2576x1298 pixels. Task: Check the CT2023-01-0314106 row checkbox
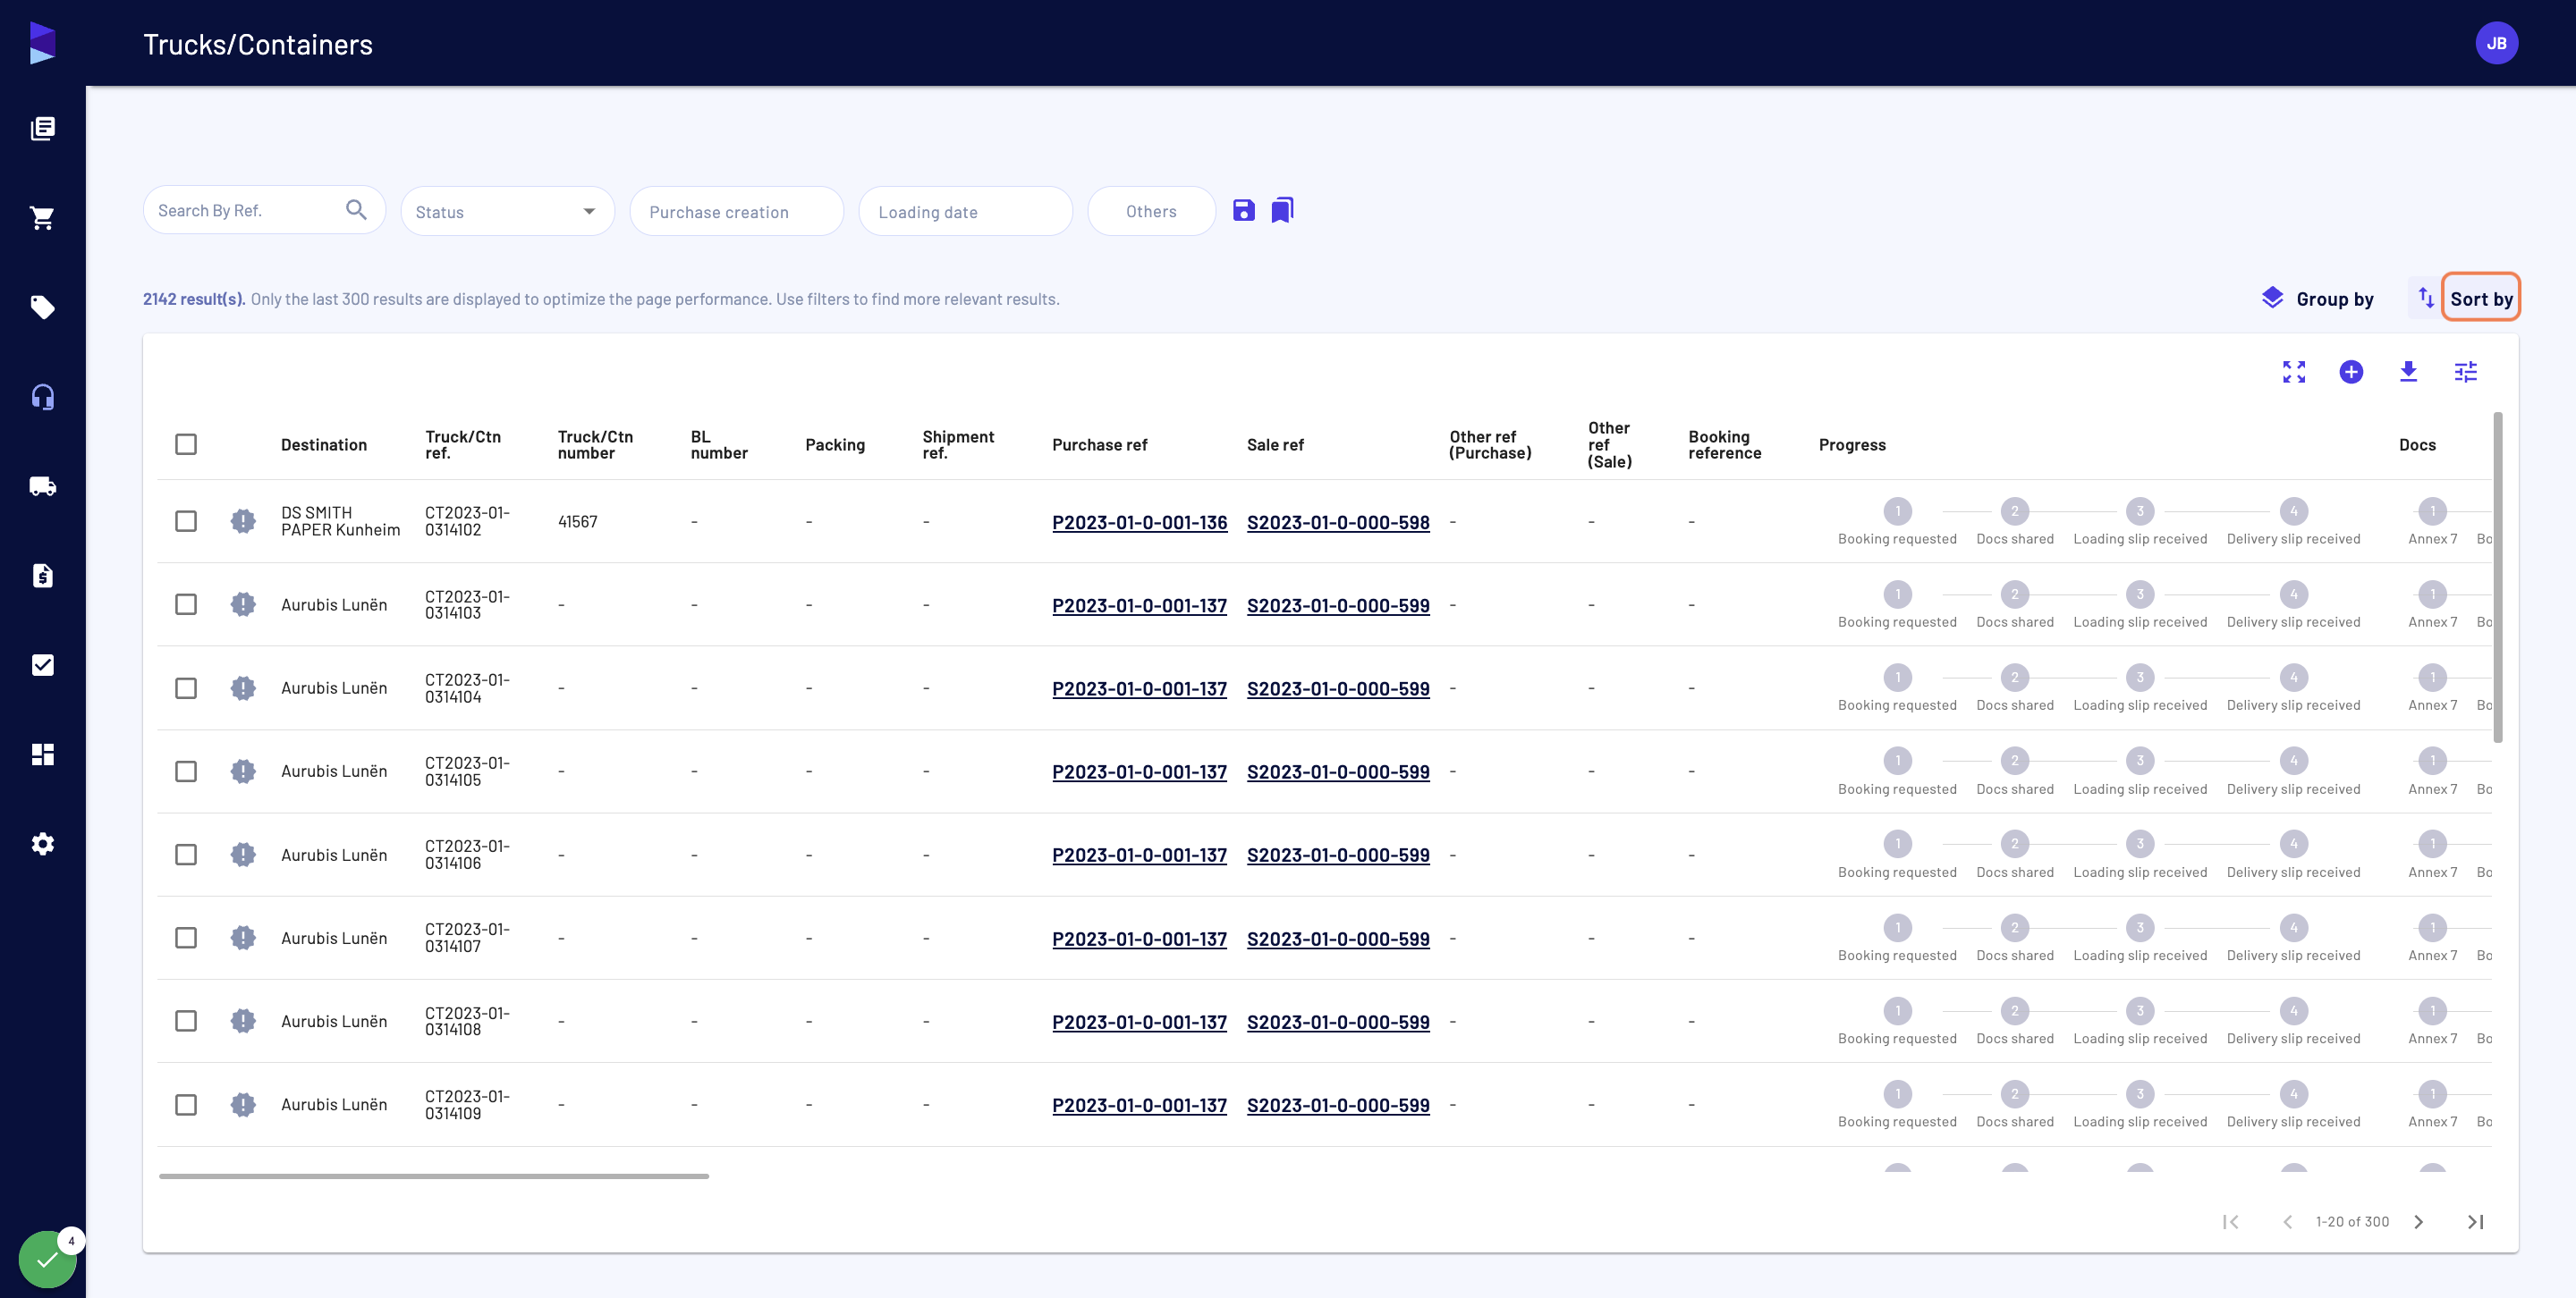[186, 855]
